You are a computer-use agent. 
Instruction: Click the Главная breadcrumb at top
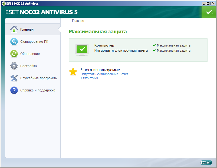(78, 21)
